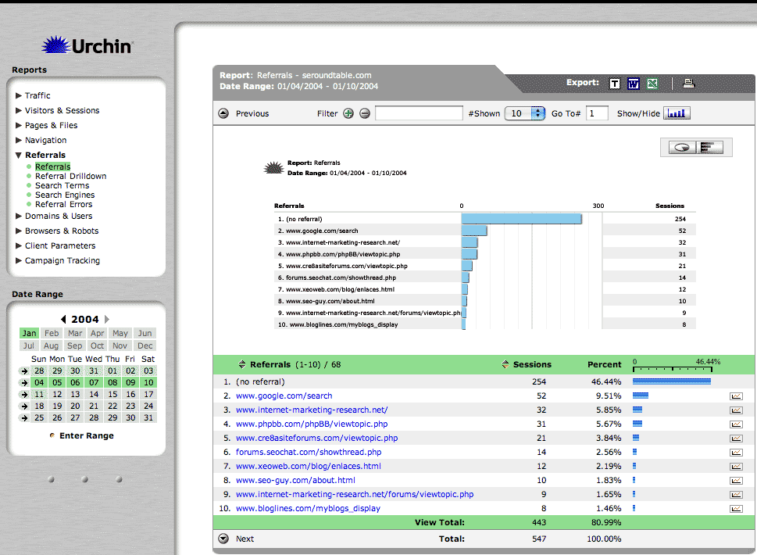Select week starting Sunday 18
This screenshot has width=757, height=555.
23,406
